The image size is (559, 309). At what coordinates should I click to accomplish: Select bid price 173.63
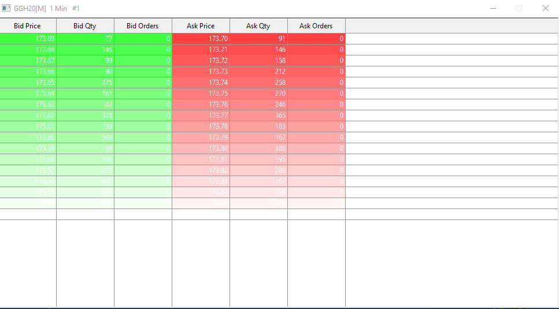28,105
